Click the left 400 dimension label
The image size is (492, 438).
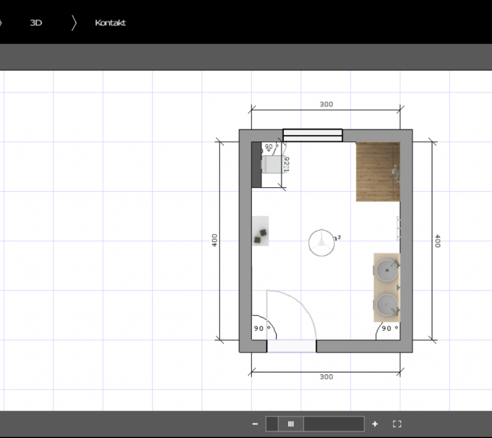(215, 240)
